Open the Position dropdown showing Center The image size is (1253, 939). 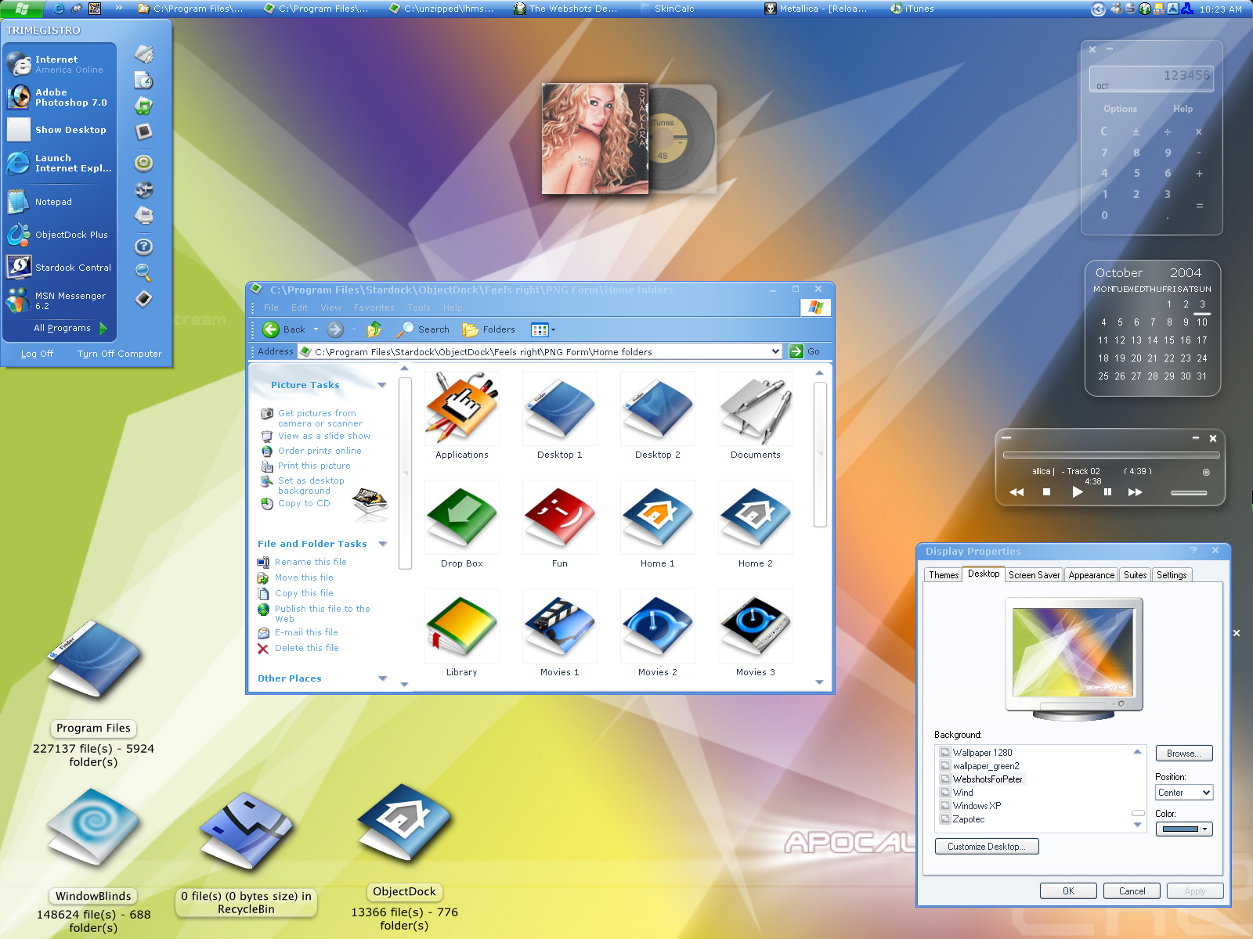tap(1184, 793)
